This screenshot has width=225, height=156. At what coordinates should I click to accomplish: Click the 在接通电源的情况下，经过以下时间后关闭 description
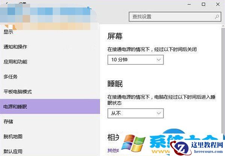[152, 49]
